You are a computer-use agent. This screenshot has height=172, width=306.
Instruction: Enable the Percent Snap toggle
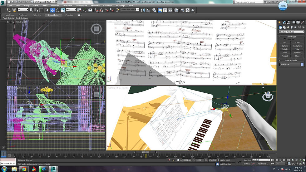pos(106,10)
